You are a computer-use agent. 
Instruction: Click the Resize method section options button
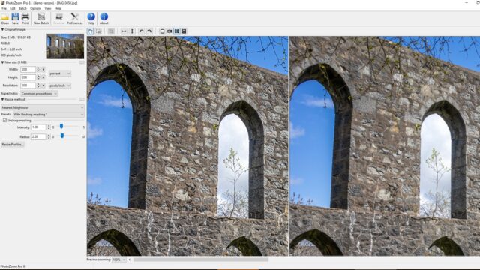(x=82, y=99)
